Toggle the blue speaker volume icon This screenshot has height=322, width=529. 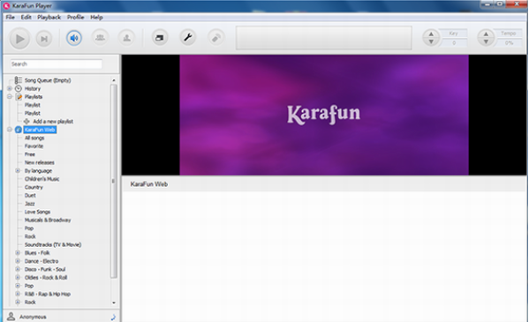[74, 38]
